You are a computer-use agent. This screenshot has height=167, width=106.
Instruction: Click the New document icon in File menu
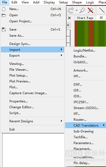pyautogui.click(x=4, y=9)
